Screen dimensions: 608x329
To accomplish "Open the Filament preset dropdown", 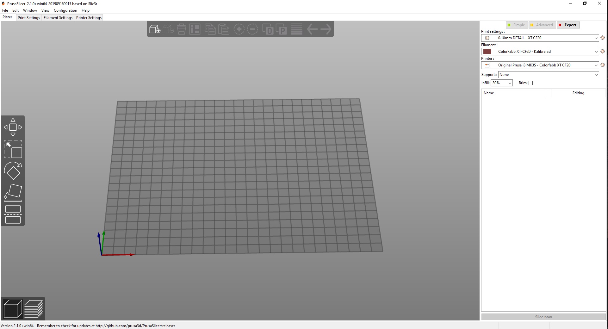I will [540, 52].
